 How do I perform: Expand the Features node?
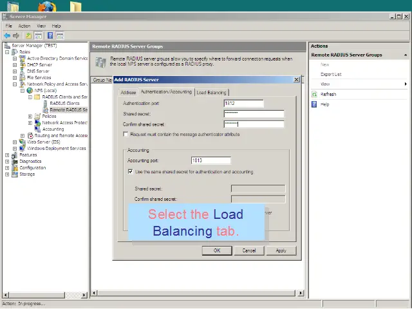(7, 155)
